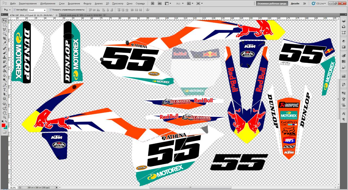
Task: Click the 16,1% zoom field in status bar
Action: coord(13,188)
